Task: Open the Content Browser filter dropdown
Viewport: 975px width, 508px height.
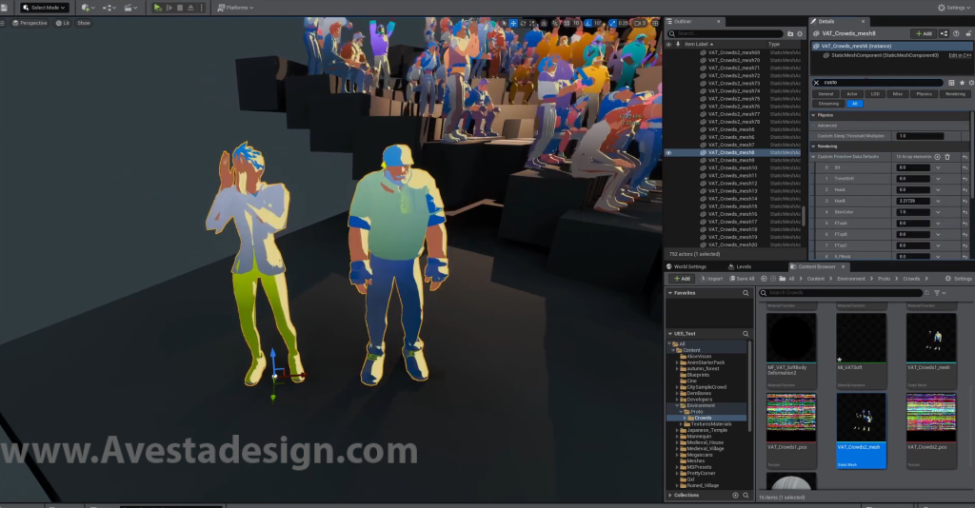Action: 940,293
